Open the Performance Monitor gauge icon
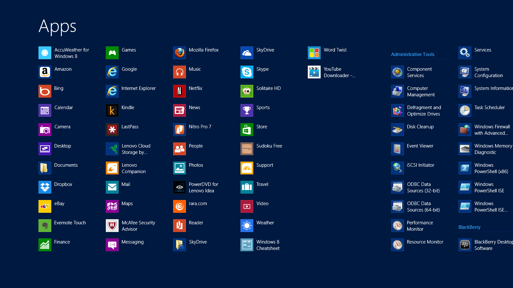Screen dimensions: 513x288 click(x=398, y=226)
